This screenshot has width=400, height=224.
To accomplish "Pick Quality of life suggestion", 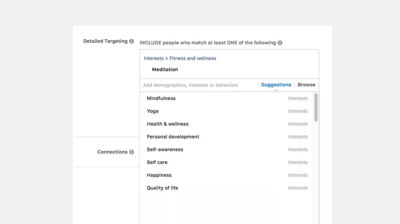I will pyautogui.click(x=162, y=188).
